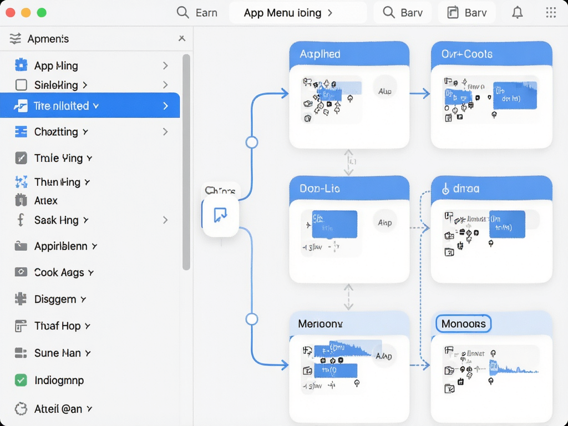Screen dimensions: 568x426
Task: Open notifications with the bell icon
Action: [x=518, y=13]
